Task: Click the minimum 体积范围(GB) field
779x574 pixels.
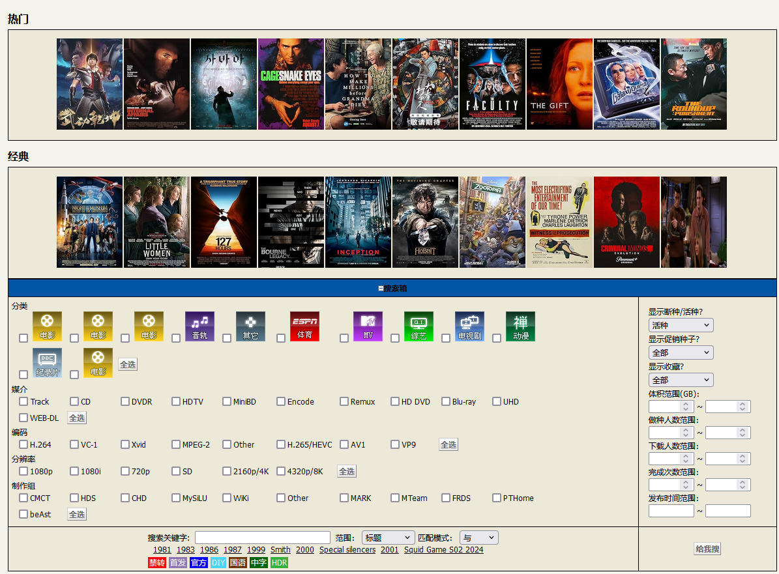Action: 671,407
